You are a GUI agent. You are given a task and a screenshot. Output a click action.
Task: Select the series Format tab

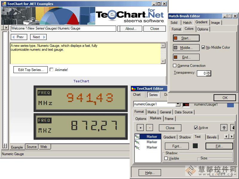click(139, 112)
